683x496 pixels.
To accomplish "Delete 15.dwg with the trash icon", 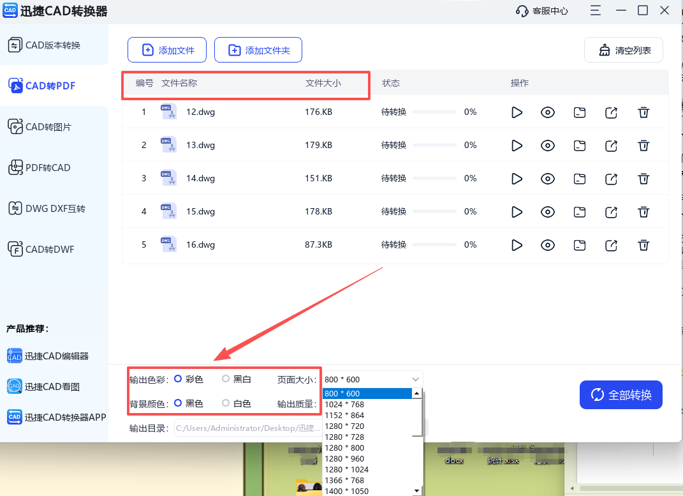I will point(643,212).
